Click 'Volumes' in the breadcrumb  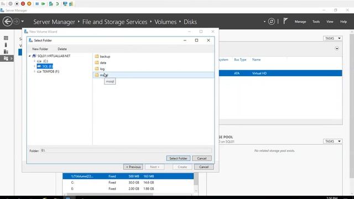pos(165,22)
